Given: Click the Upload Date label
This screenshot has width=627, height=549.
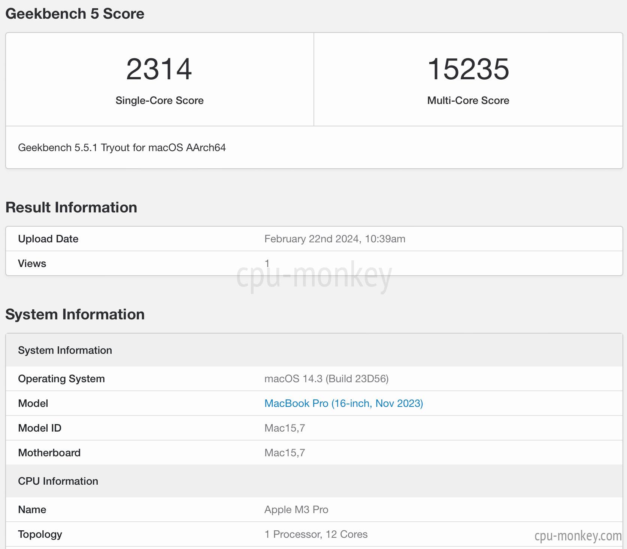Looking at the screenshot, I should 48,239.
